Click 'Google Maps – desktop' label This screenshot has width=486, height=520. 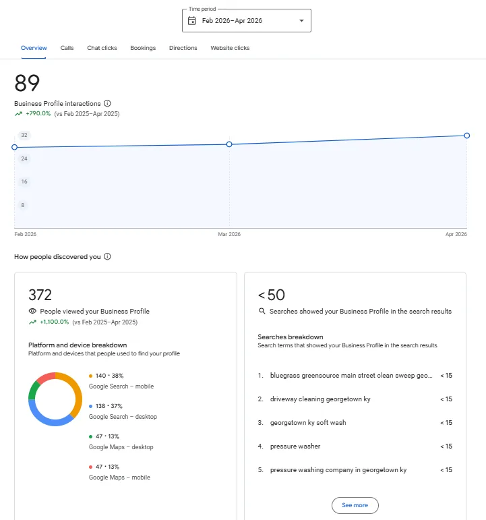pos(121,447)
